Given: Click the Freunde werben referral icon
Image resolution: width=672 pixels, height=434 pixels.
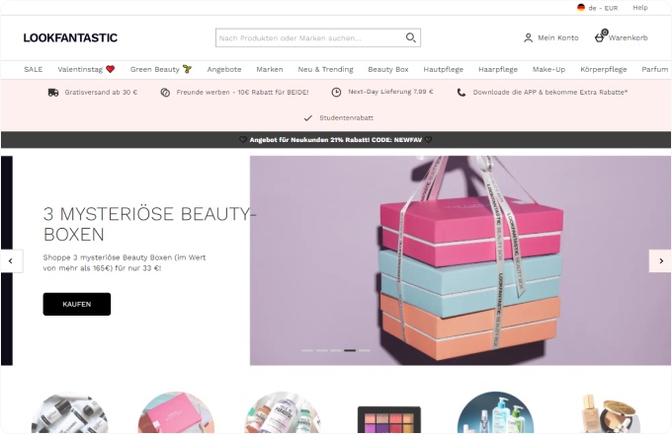Looking at the screenshot, I should coord(165,93).
